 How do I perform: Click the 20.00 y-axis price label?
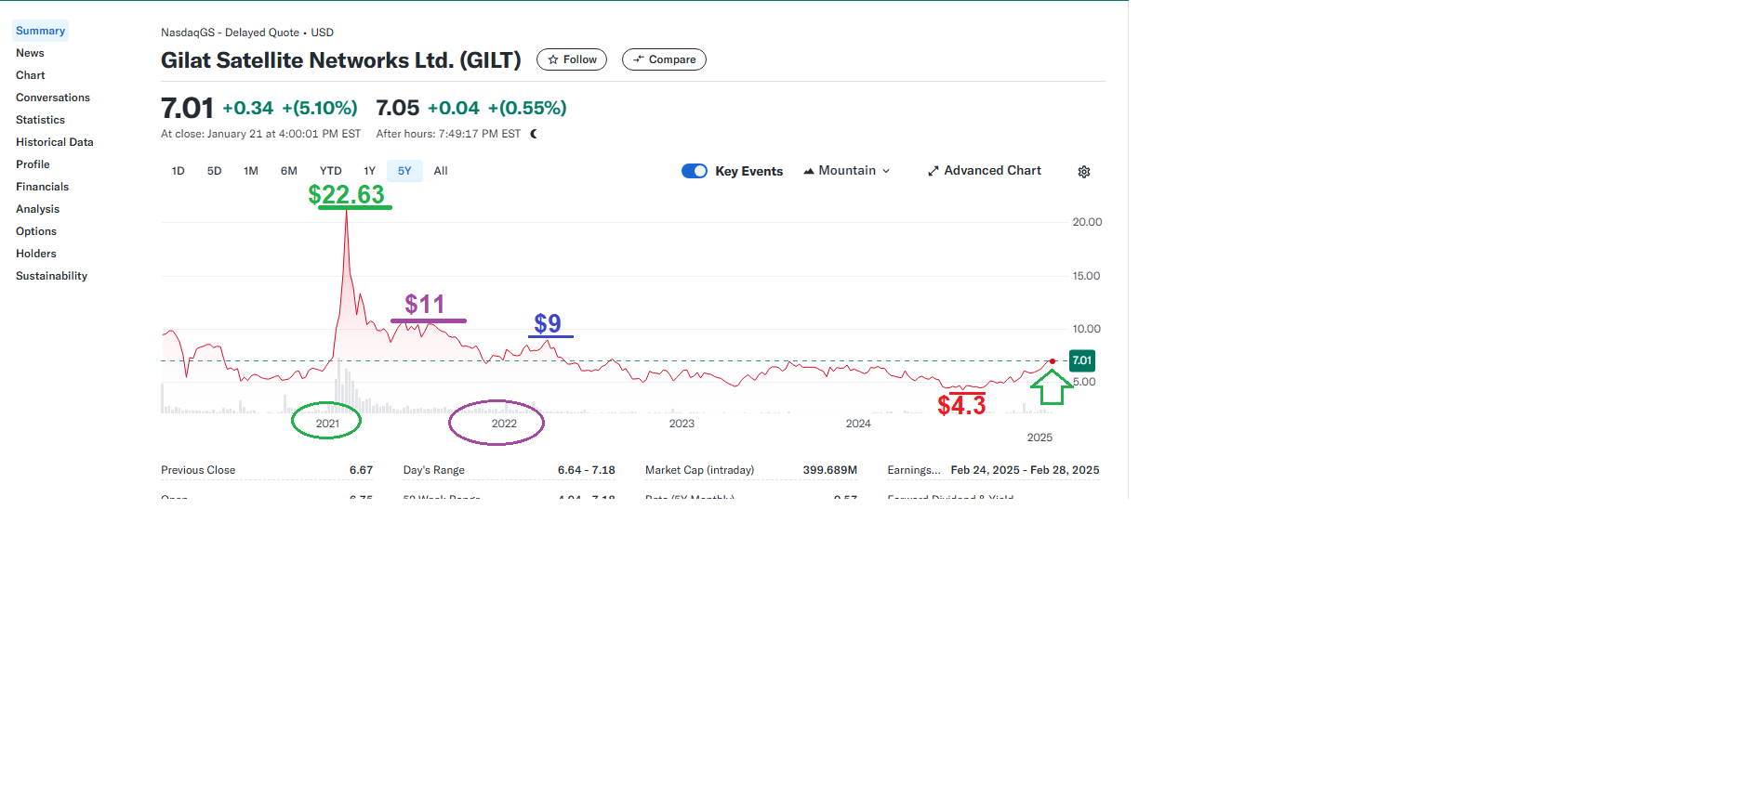1087,222
